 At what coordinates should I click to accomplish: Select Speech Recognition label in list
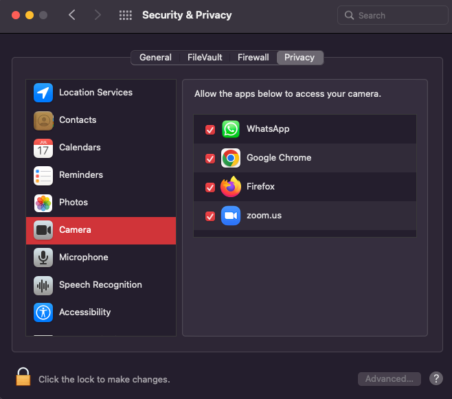(x=100, y=284)
